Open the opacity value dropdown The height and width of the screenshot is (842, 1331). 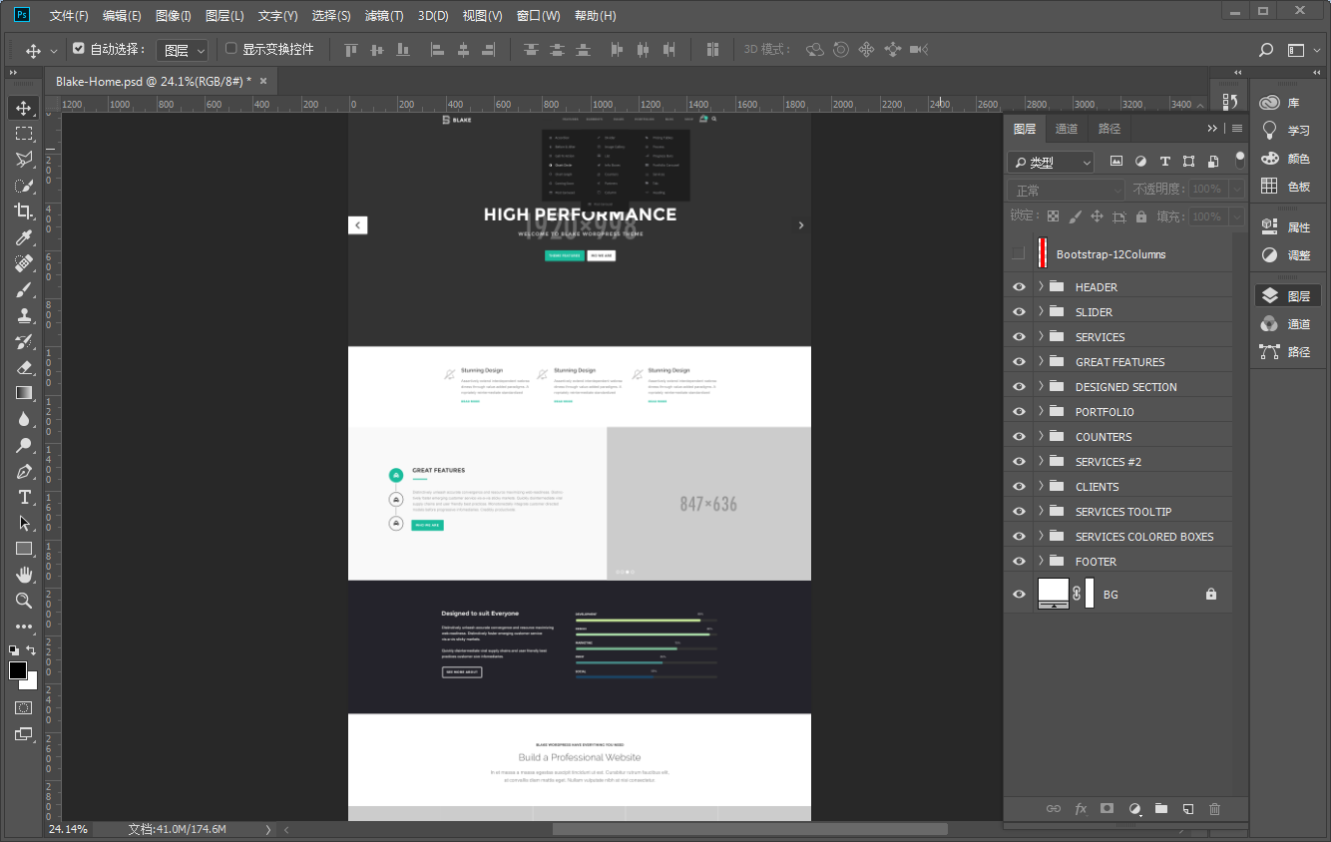[x=1237, y=189]
